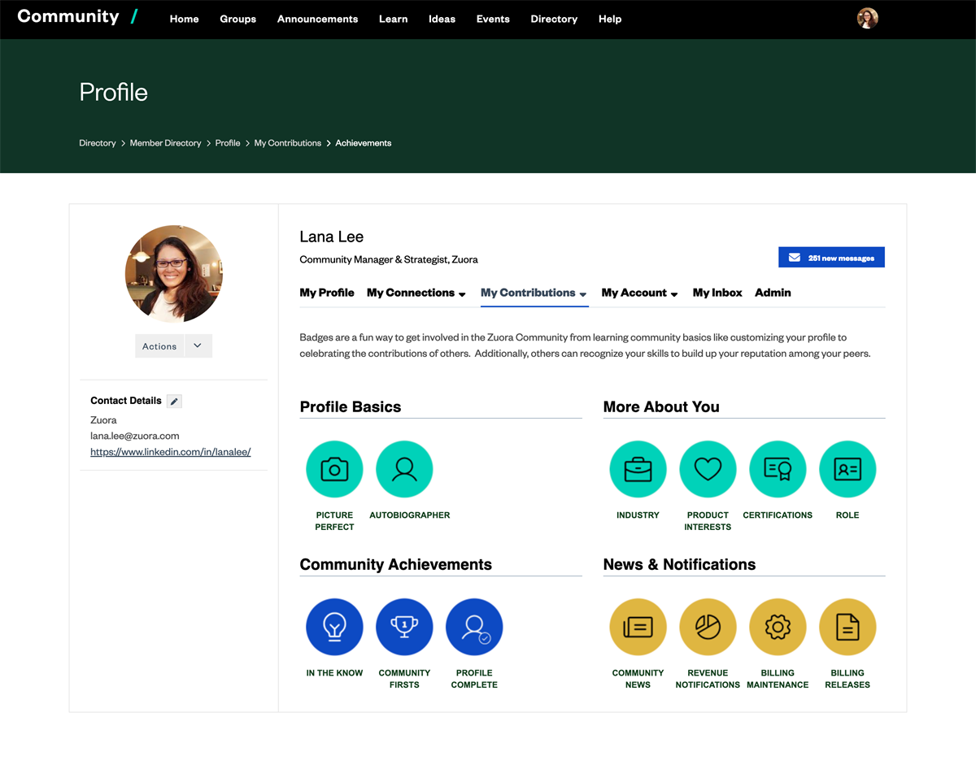Click the Industry briefcase badge
This screenshot has height=782, width=976.
click(x=638, y=469)
